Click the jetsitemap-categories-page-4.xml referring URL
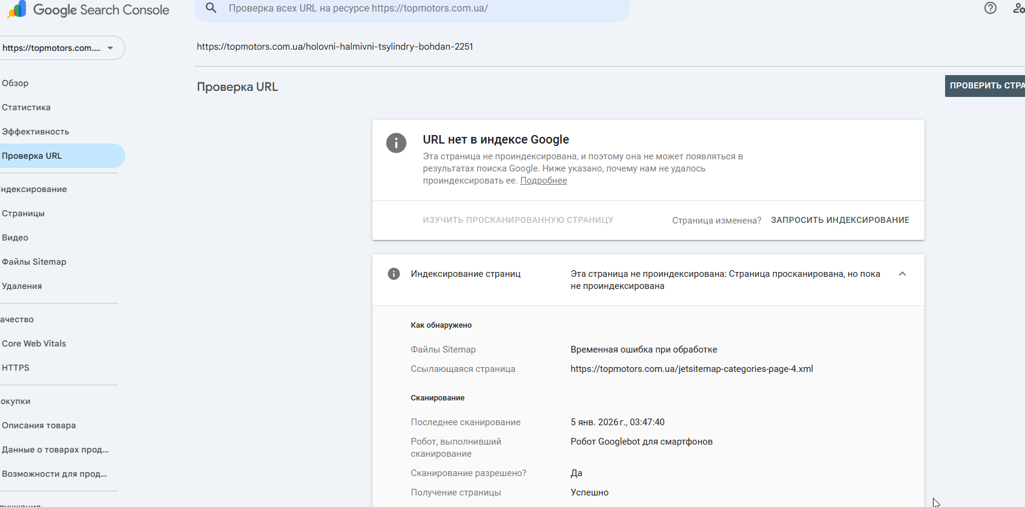Screen dimensions: 1025x507 [691, 369]
